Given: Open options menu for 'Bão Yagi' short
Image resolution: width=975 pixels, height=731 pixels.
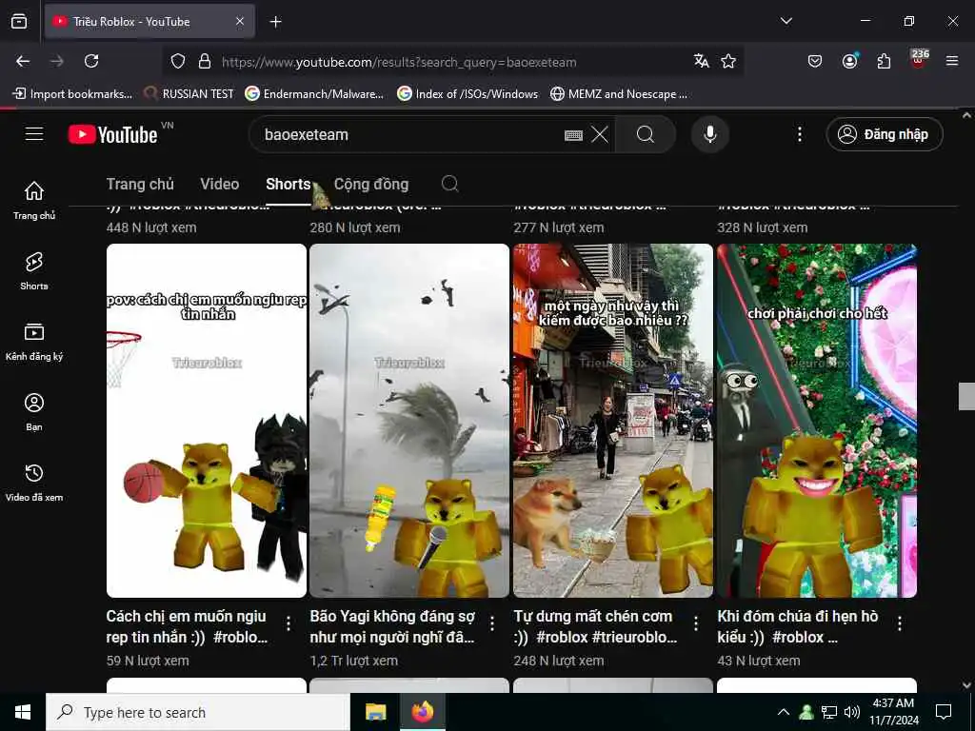Looking at the screenshot, I should pyautogui.click(x=492, y=623).
